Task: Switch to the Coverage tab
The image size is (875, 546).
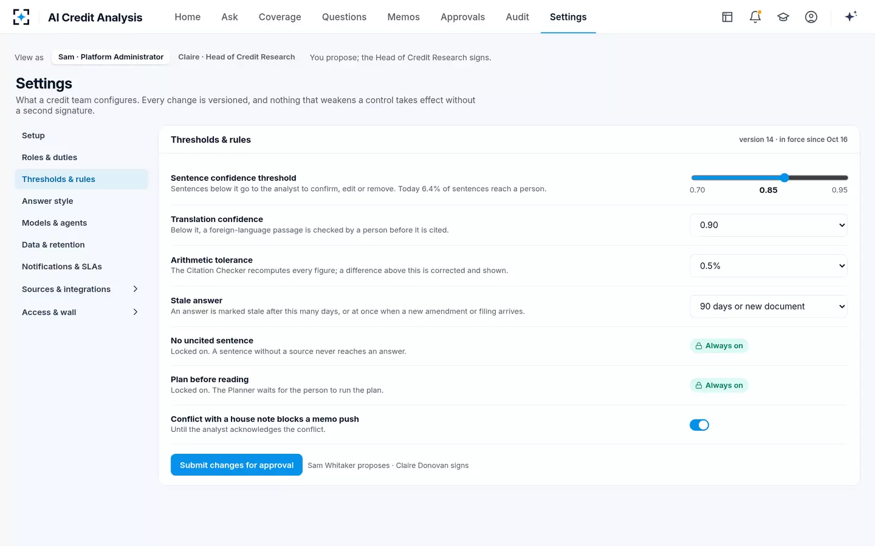Action: point(280,17)
